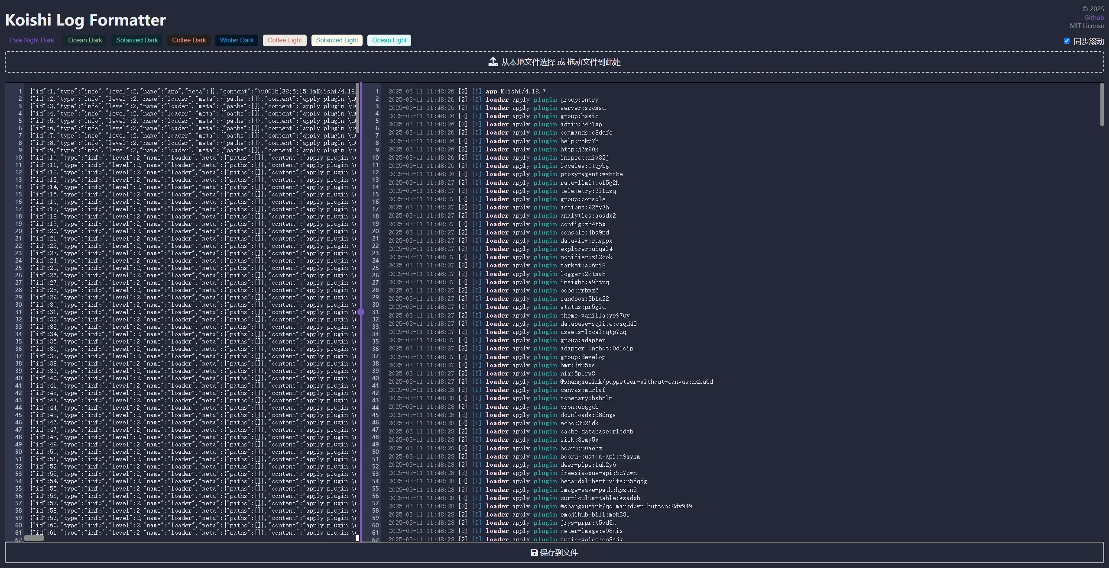
Task: Click the left pane vertical scrollbar
Action: pyautogui.click(x=357, y=108)
